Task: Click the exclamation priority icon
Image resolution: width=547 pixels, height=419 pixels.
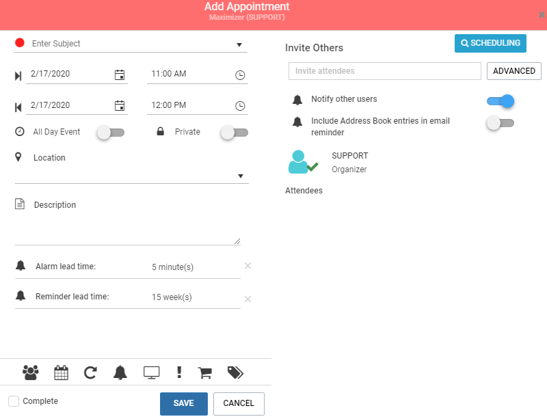Action: point(179,373)
